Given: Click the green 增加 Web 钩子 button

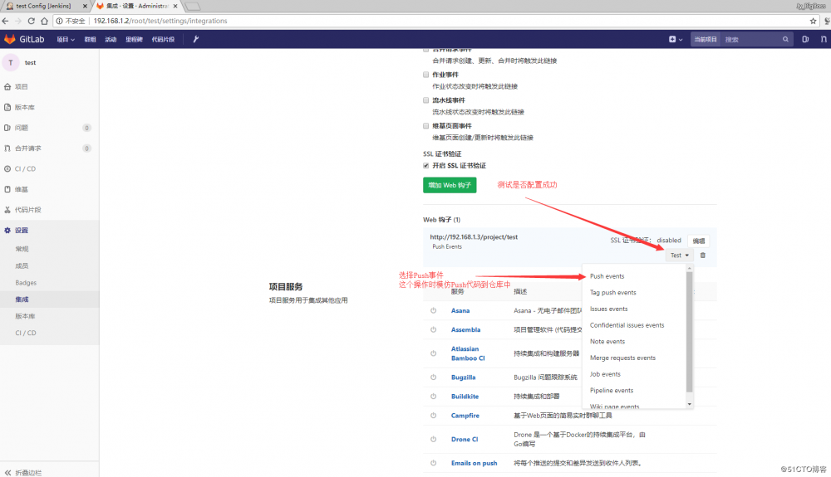Looking at the screenshot, I should (450, 185).
